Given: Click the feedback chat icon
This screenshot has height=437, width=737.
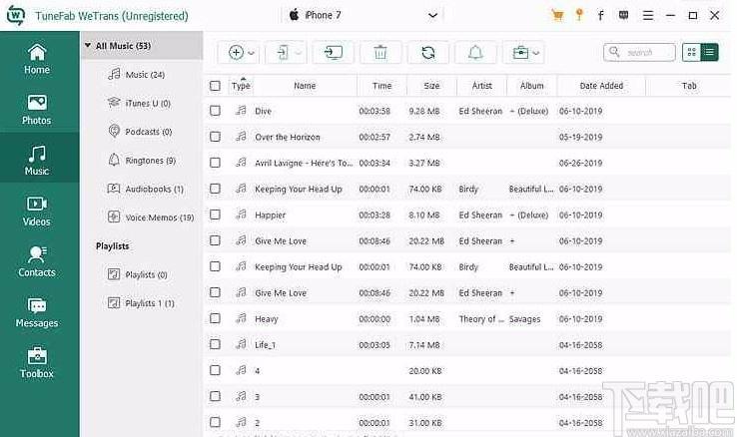Looking at the screenshot, I should (624, 16).
